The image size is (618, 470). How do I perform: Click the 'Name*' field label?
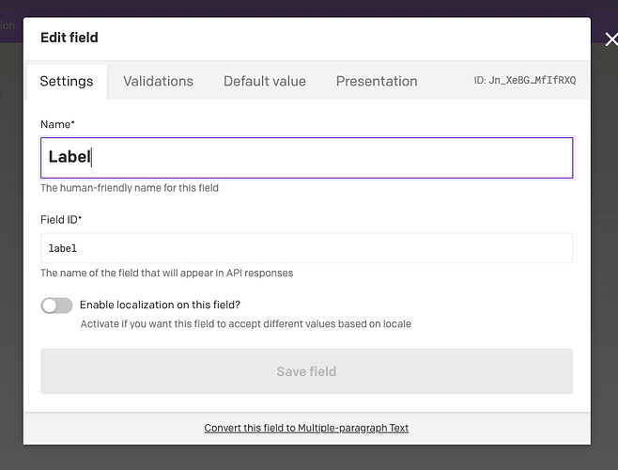[58, 124]
